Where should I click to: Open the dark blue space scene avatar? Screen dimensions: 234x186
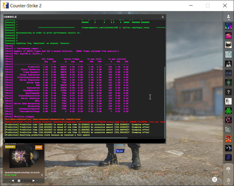[228, 148]
